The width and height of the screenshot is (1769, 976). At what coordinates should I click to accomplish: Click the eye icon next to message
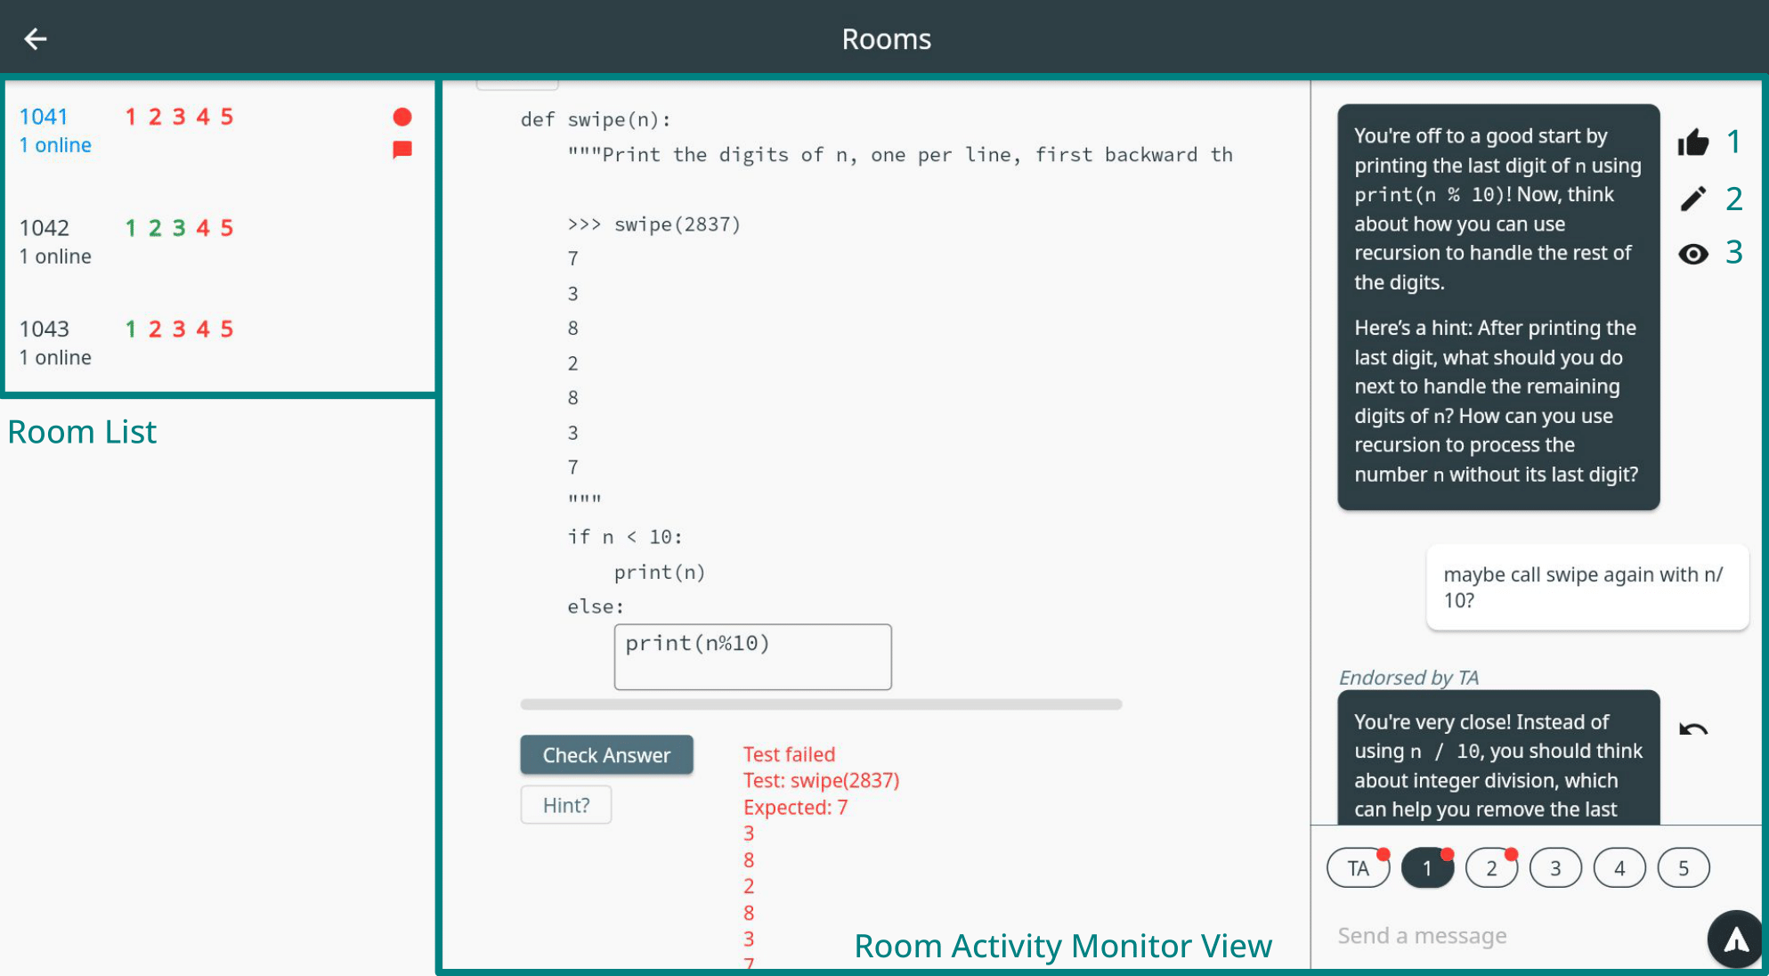coord(1693,254)
